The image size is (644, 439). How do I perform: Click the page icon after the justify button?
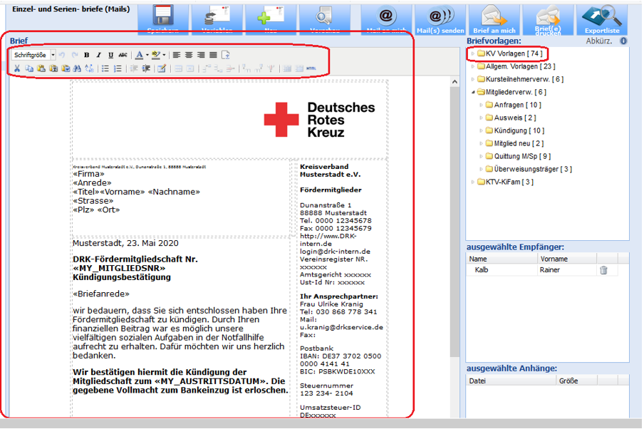tap(226, 55)
